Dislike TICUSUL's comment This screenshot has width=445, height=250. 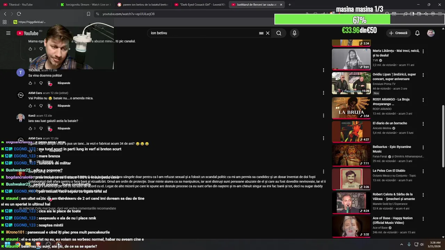(x=41, y=83)
